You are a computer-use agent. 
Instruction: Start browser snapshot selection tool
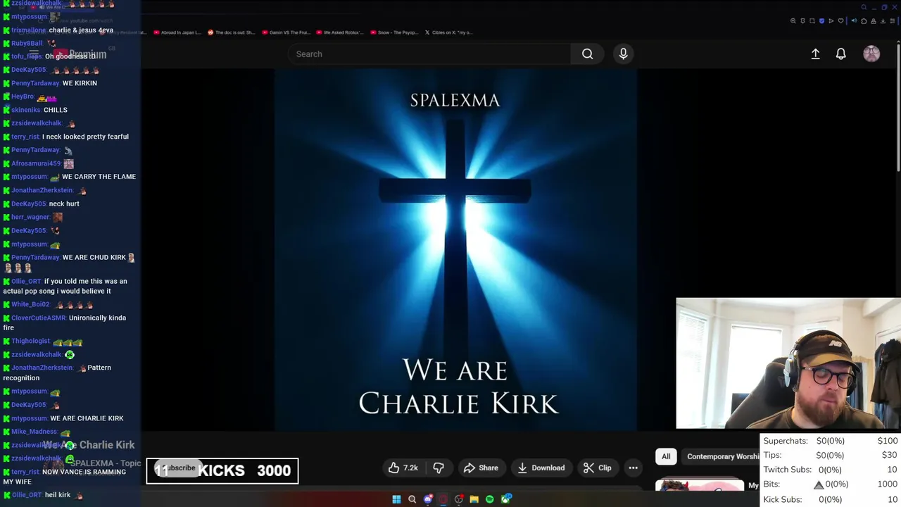pyautogui.click(x=812, y=21)
